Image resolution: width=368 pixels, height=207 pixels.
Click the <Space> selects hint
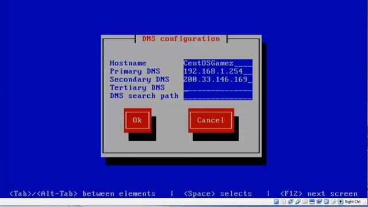[218, 194]
